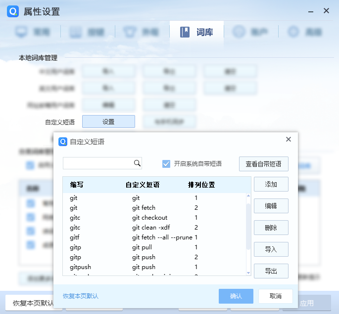
Task: Open the 词库 tab
Action: click(196, 32)
